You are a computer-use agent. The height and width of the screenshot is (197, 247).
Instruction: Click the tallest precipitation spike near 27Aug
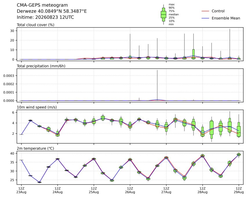[157, 85]
